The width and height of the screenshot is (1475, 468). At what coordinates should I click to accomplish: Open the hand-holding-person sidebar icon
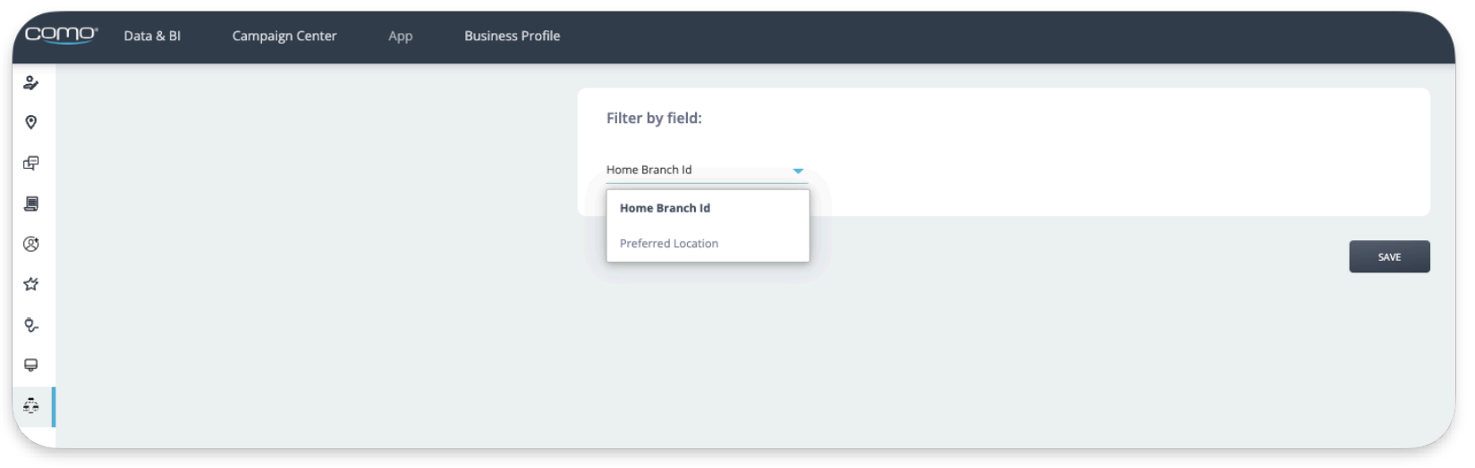(31, 82)
